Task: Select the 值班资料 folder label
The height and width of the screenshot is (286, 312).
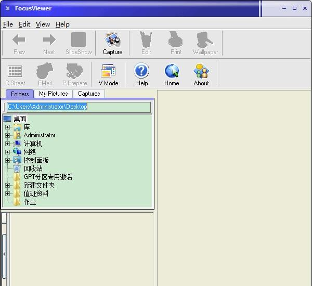Action: pos(36,193)
